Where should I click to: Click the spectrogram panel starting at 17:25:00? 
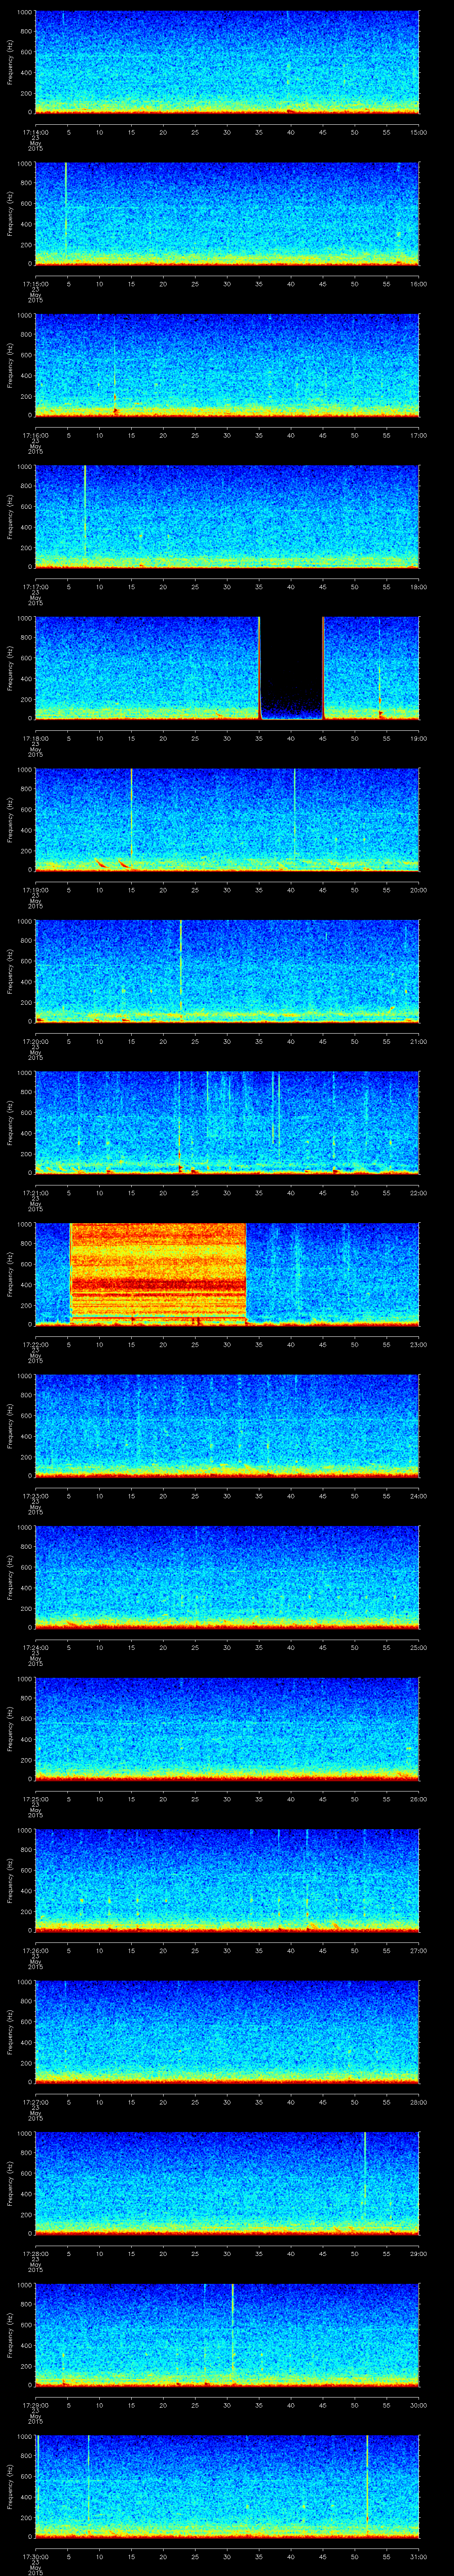coord(227,1728)
